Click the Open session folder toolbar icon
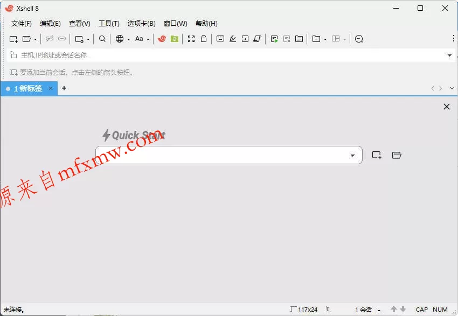Viewport: 458px width, 316px height. coord(26,39)
